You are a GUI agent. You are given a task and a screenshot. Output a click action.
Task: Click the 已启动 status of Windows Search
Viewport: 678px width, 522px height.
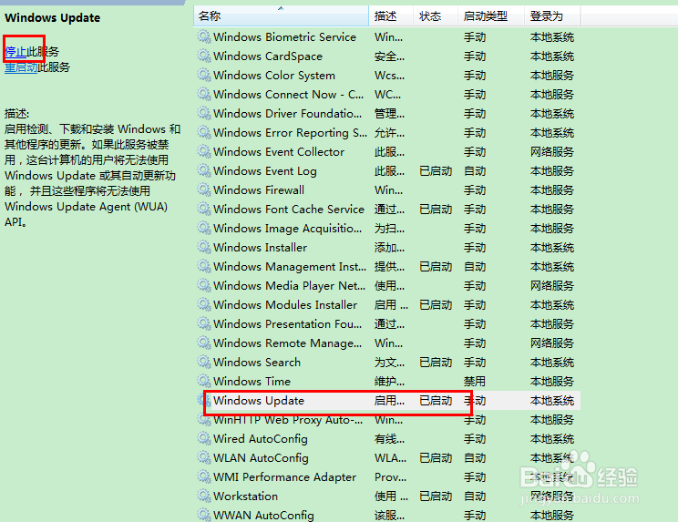(x=436, y=362)
